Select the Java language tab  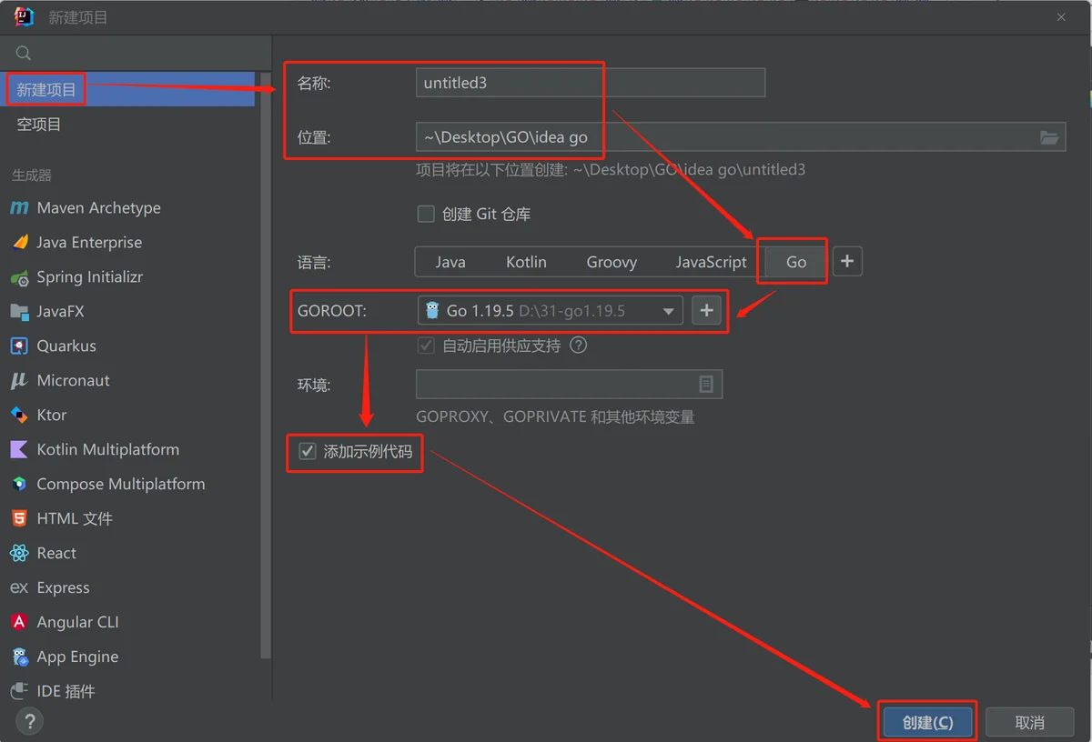click(450, 262)
